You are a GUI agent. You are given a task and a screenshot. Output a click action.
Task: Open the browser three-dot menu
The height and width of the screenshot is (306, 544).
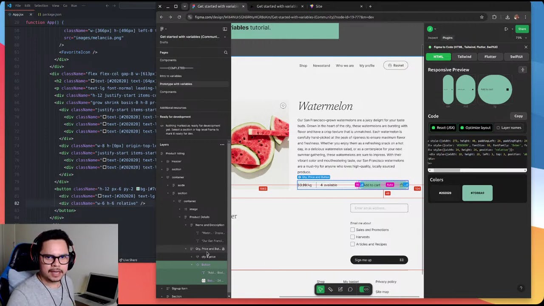pos(525,17)
